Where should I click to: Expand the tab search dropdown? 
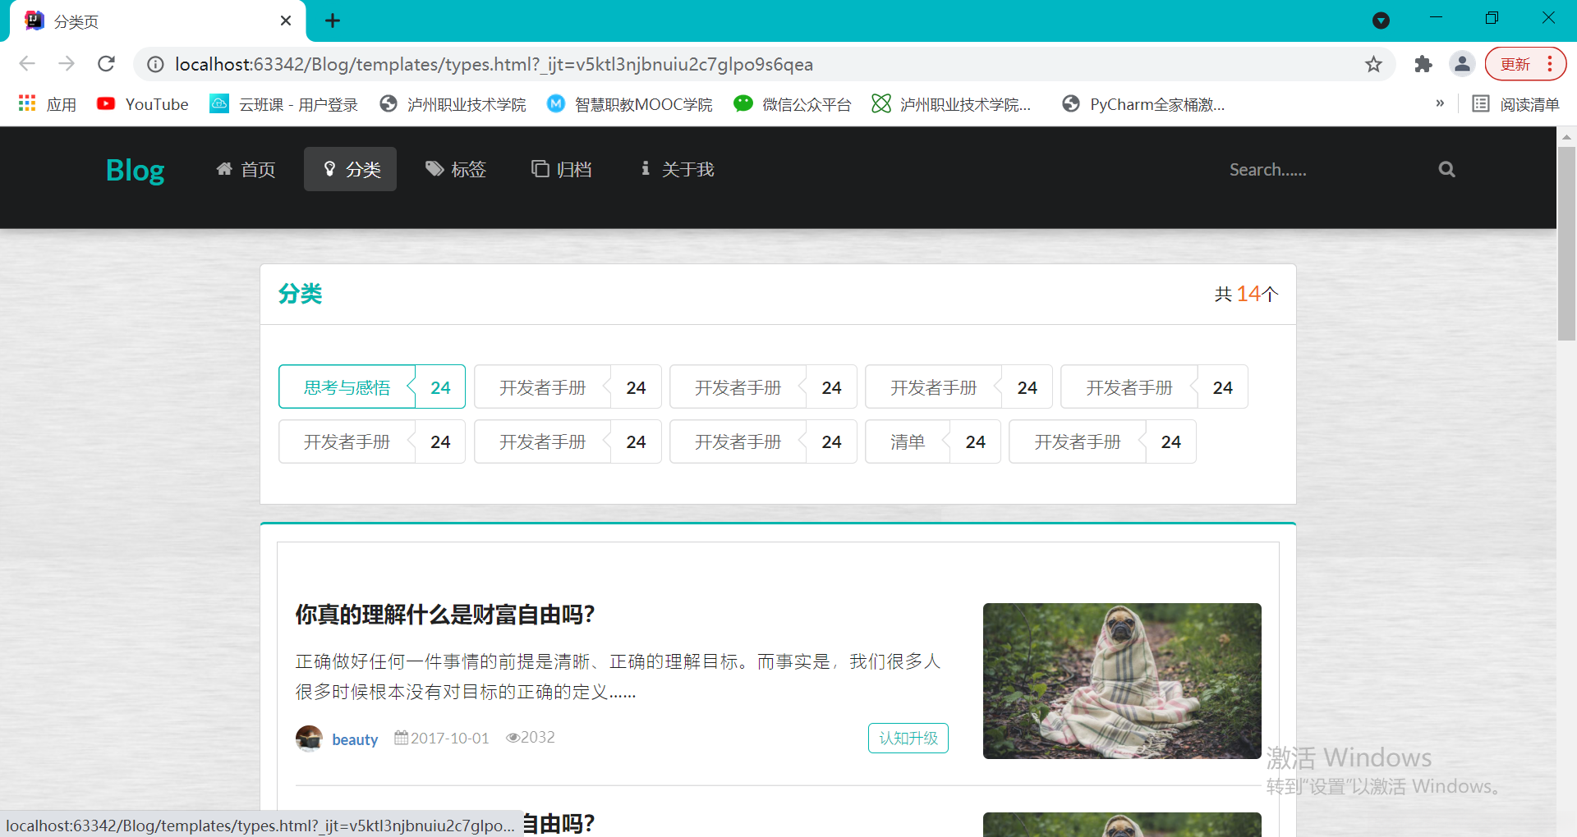(x=1382, y=21)
